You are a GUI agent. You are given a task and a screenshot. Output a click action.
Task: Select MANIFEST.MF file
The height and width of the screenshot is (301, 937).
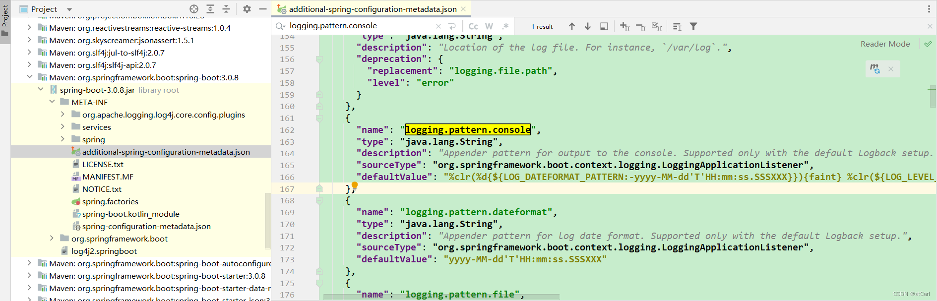(108, 177)
